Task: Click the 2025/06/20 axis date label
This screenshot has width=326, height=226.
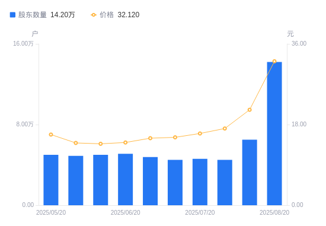Action: (x=126, y=212)
